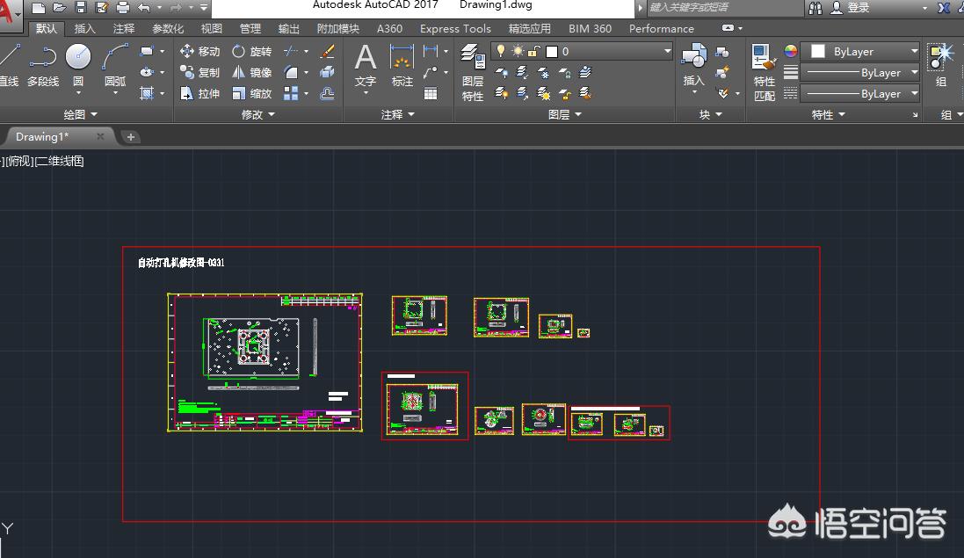Click the Save icon in quick access toolbar

(81, 7)
